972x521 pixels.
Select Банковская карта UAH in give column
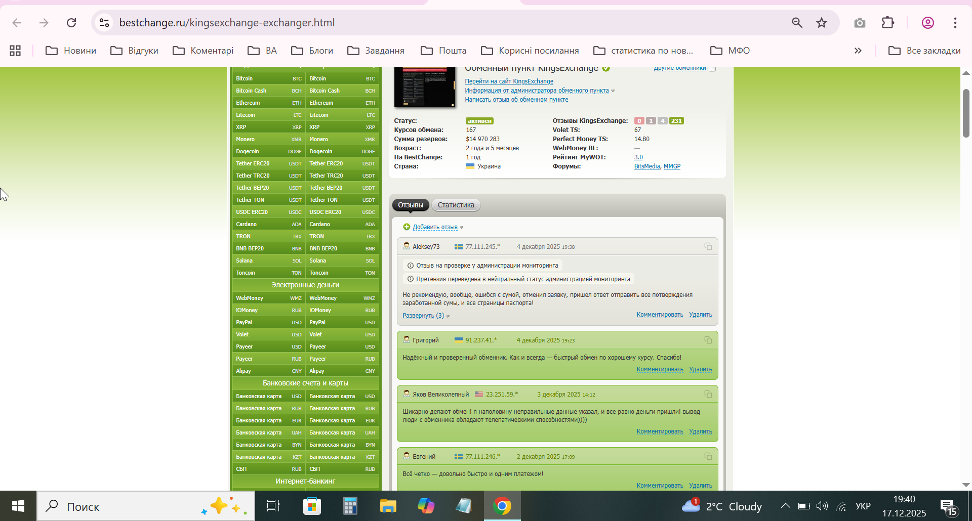pos(268,432)
